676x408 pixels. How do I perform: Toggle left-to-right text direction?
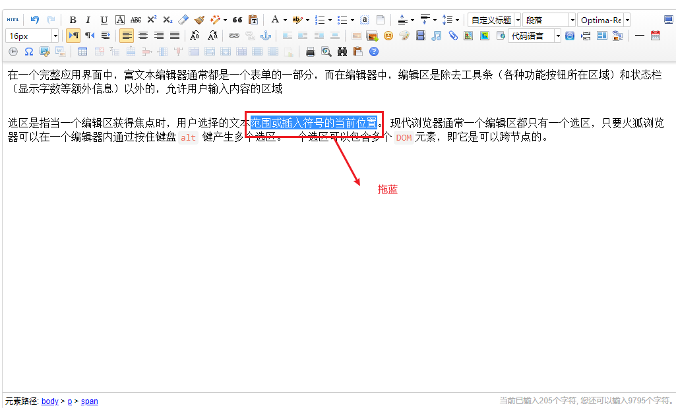(73, 36)
